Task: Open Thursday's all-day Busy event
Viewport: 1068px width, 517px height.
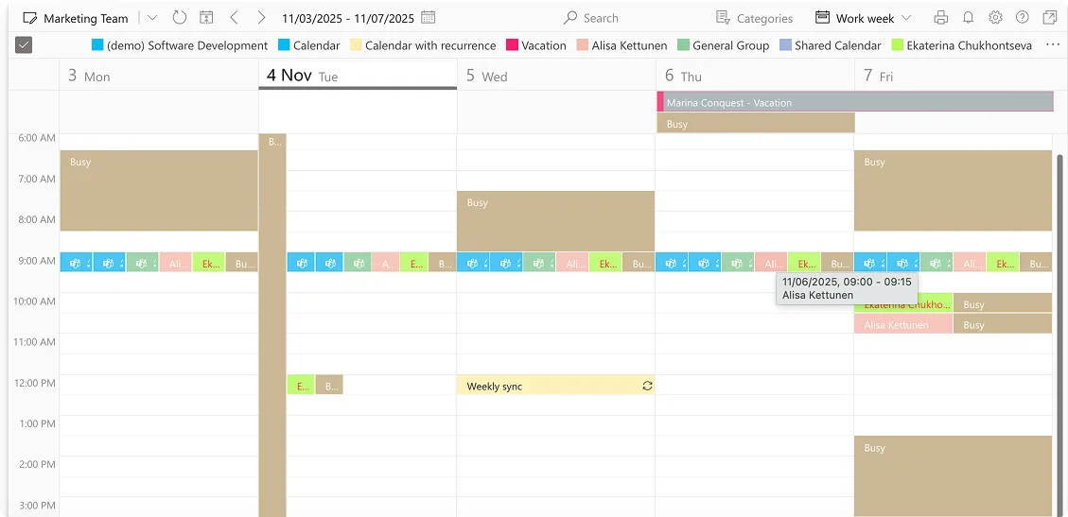Action: [x=756, y=123]
